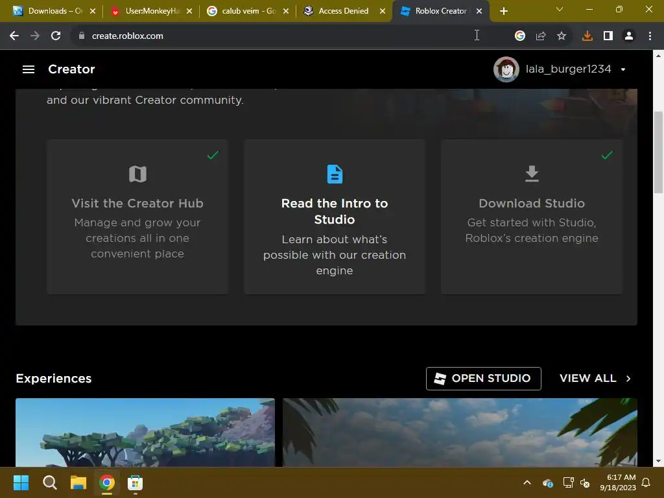Image resolution: width=664 pixels, height=498 pixels.
Task: Click the Google icon in the address bar
Action: [x=519, y=36]
